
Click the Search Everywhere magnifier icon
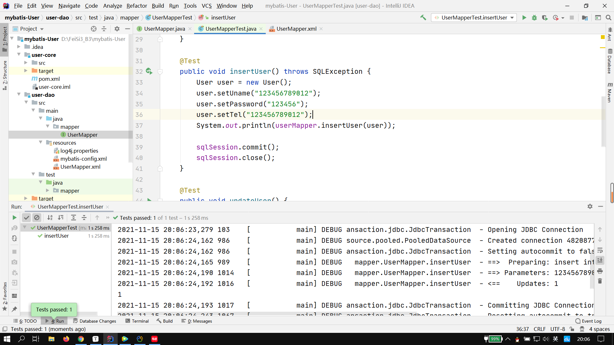608,18
